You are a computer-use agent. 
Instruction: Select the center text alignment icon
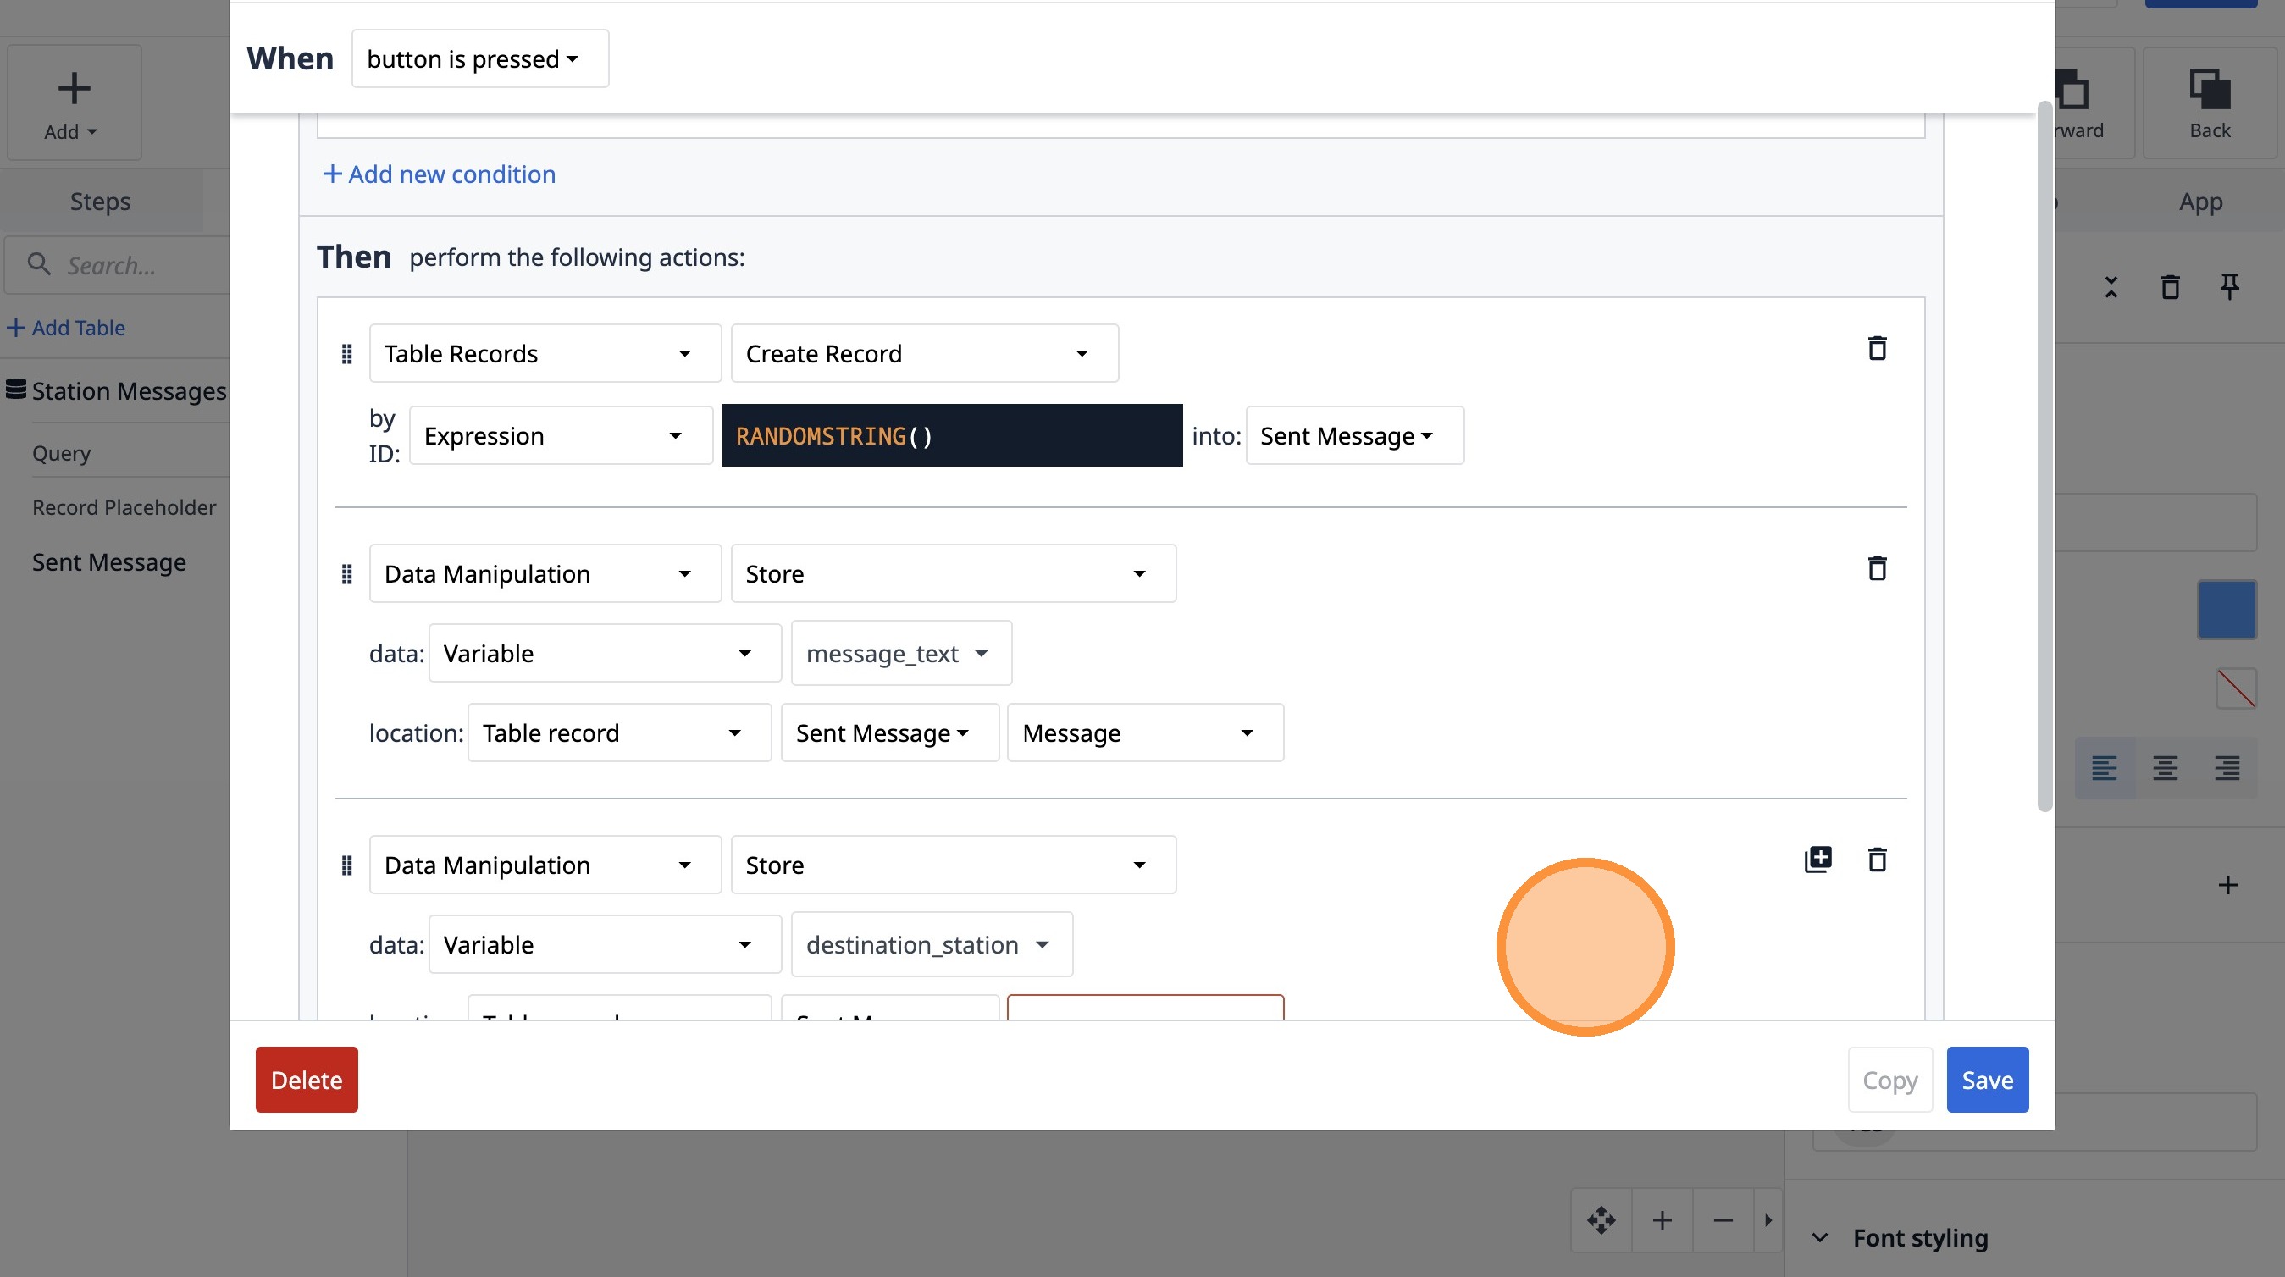pos(2166,767)
